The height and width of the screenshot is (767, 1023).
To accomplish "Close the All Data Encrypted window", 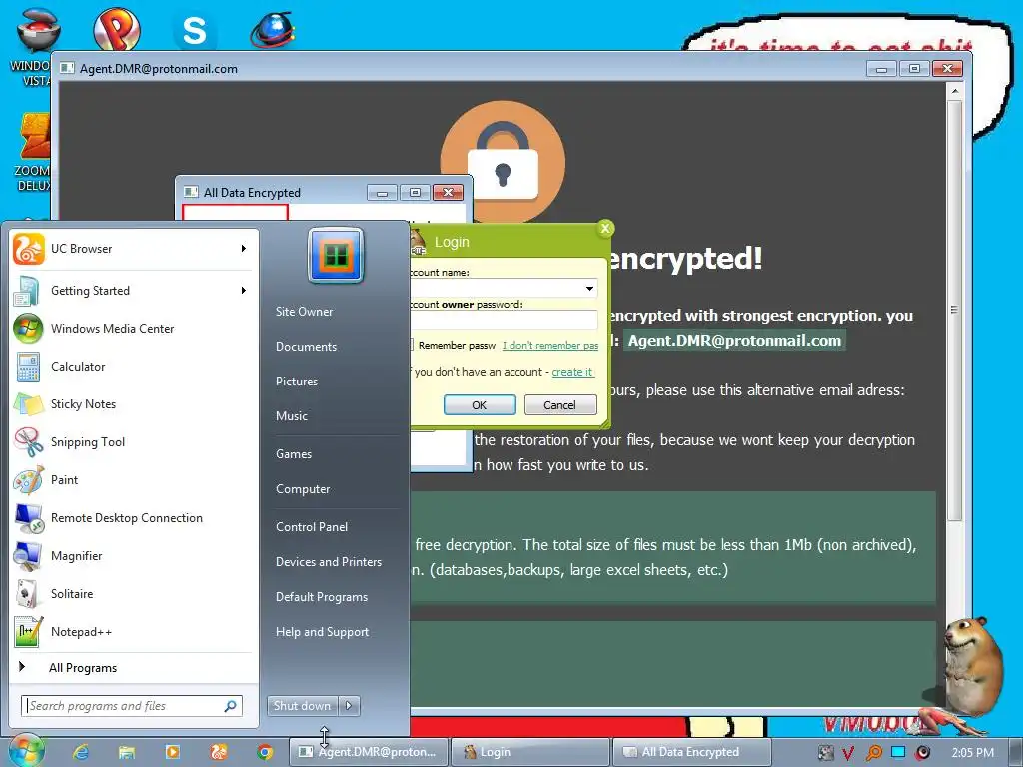I will pyautogui.click(x=448, y=193).
